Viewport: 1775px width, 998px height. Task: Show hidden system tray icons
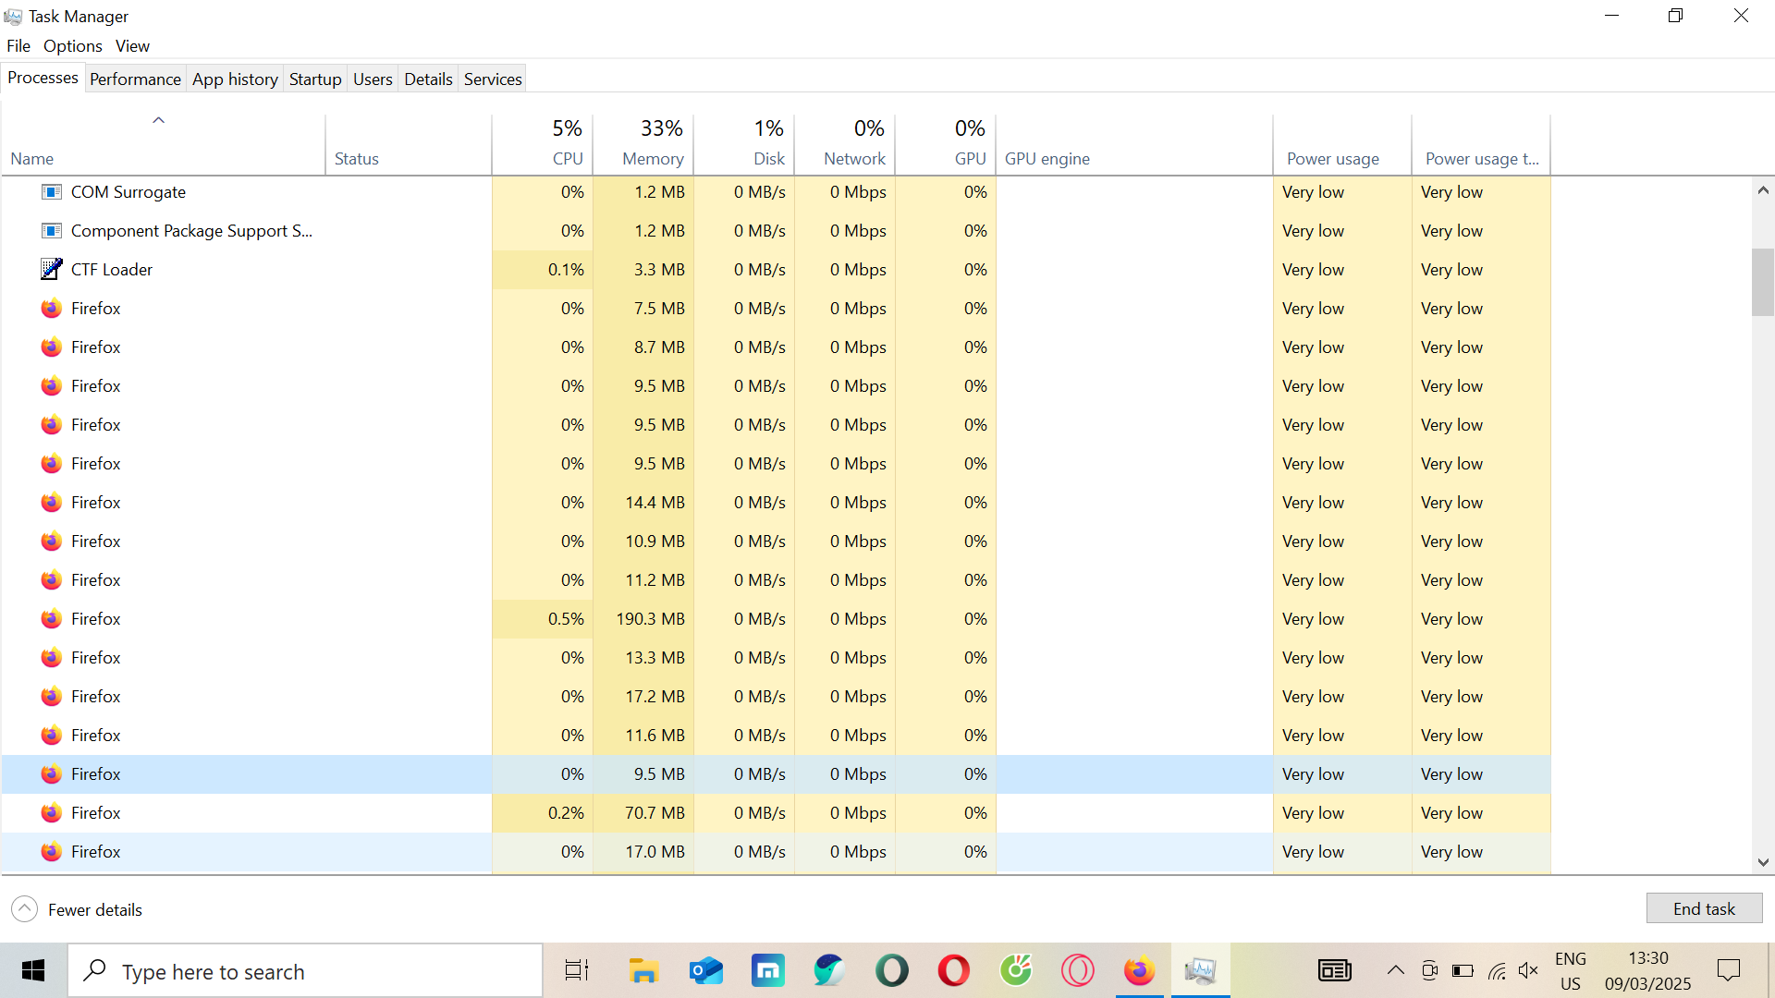(1396, 970)
